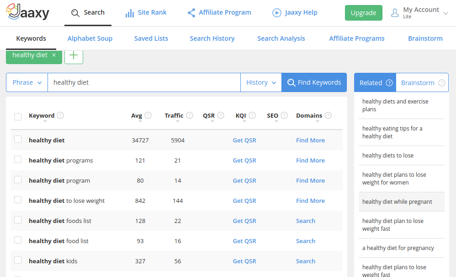
Task: Click the Jaaxy logo
Action: click(x=27, y=12)
